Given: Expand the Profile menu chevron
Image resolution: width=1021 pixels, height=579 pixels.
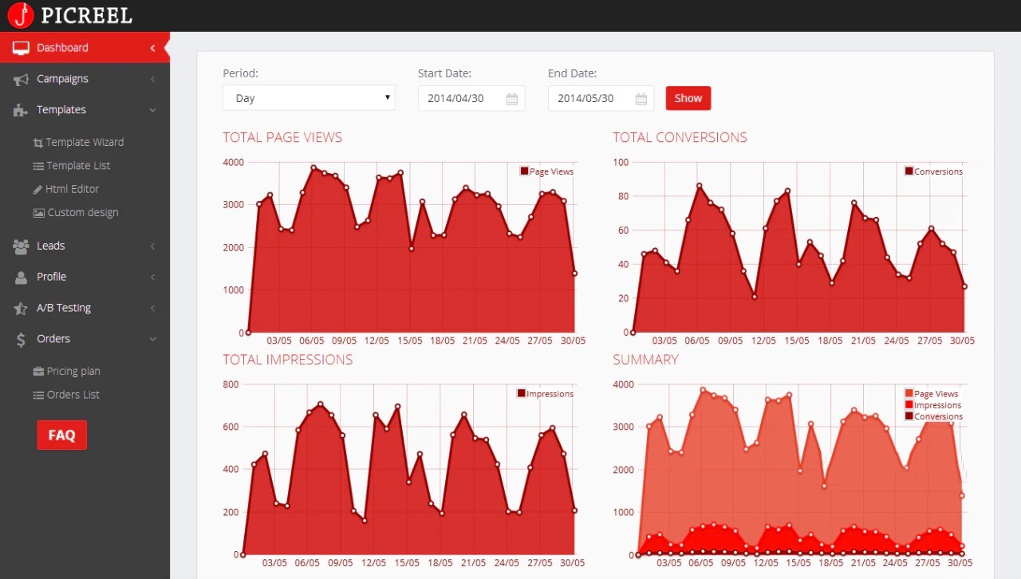Looking at the screenshot, I should [x=152, y=277].
